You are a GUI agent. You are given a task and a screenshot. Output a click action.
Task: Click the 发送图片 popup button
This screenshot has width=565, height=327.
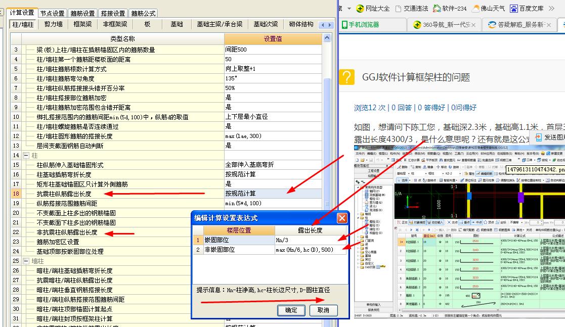(550, 137)
